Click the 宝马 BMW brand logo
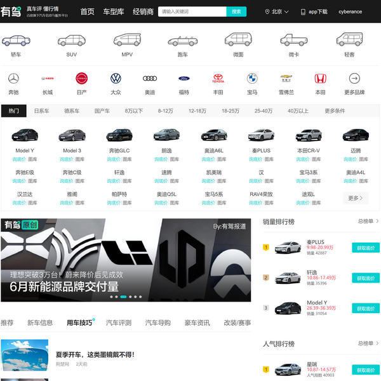 point(252,79)
